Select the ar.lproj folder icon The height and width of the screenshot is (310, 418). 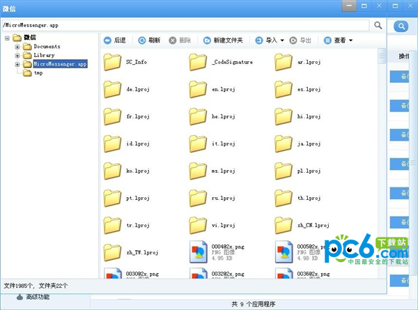coord(284,62)
